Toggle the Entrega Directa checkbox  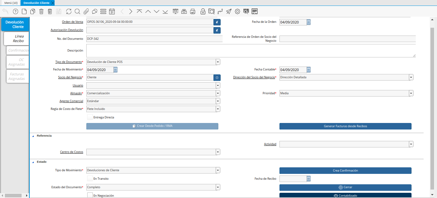point(90,117)
